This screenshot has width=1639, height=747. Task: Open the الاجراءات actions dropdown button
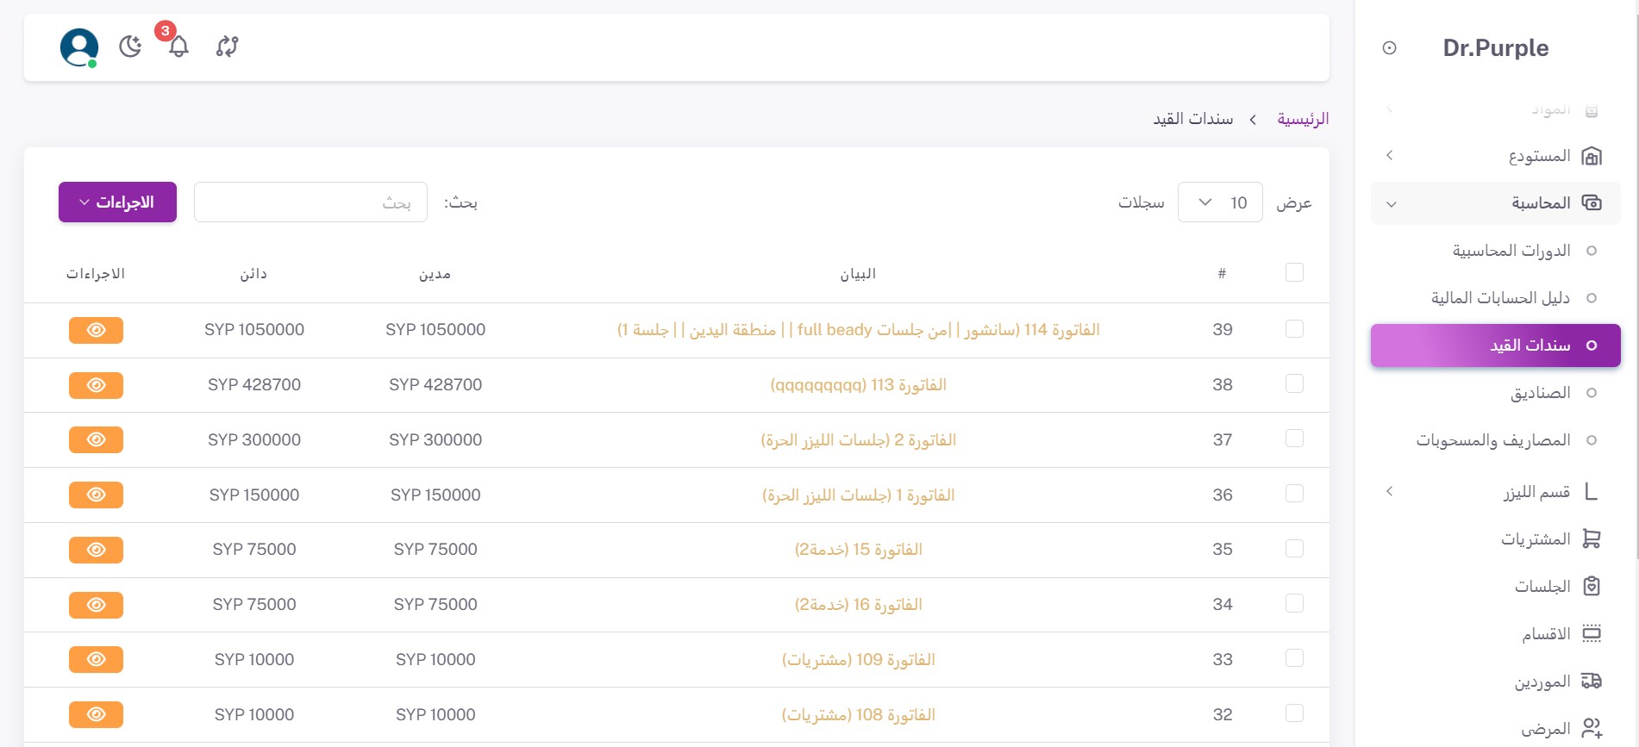coord(117,202)
